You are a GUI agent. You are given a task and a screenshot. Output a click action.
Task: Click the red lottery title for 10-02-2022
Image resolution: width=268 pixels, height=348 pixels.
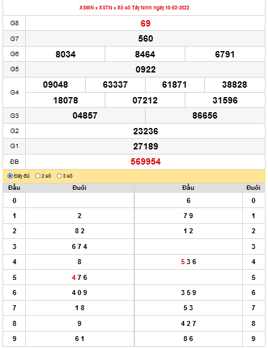[x=134, y=8]
